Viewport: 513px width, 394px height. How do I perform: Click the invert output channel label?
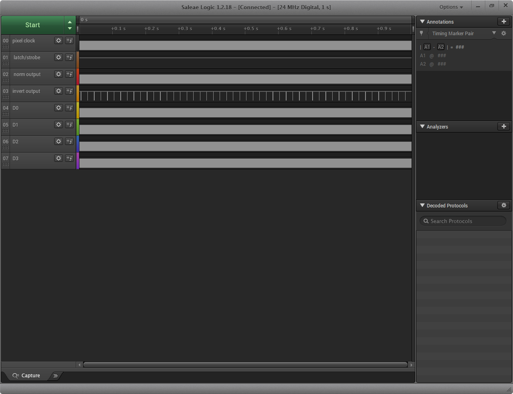point(26,91)
